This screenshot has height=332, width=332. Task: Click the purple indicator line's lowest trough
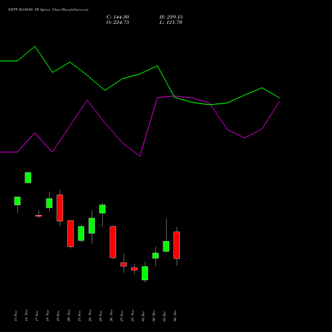click(139, 156)
